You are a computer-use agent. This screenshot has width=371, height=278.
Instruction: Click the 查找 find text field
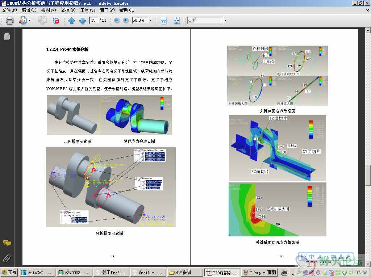click(x=205, y=21)
